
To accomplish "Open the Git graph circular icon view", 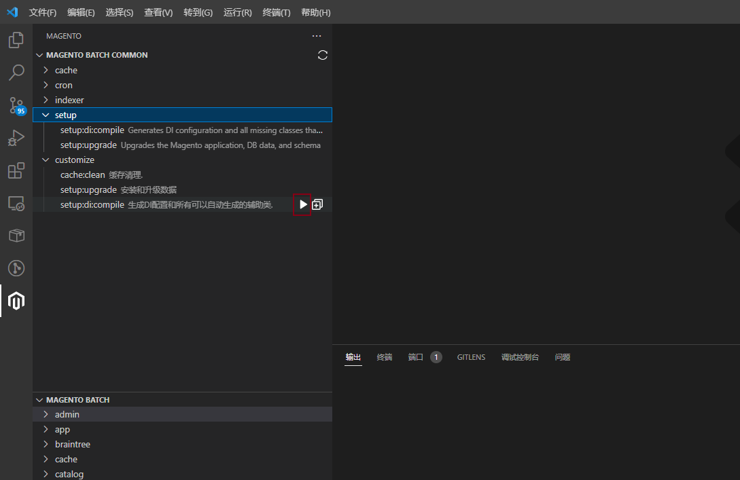I will coord(16,268).
